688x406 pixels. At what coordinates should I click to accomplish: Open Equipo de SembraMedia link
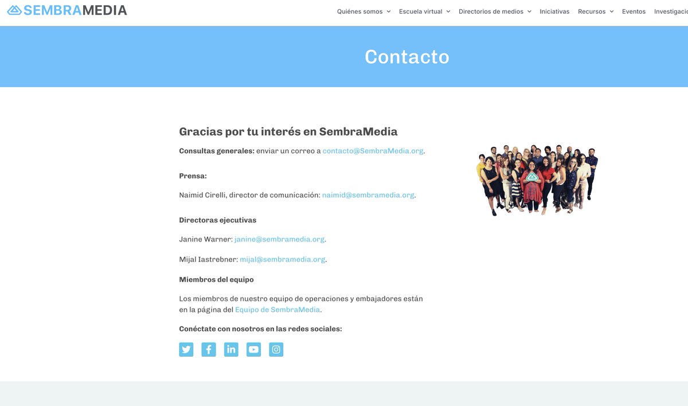[x=277, y=310]
